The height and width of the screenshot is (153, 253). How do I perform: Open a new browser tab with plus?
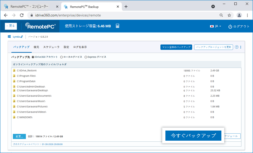[126, 7]
